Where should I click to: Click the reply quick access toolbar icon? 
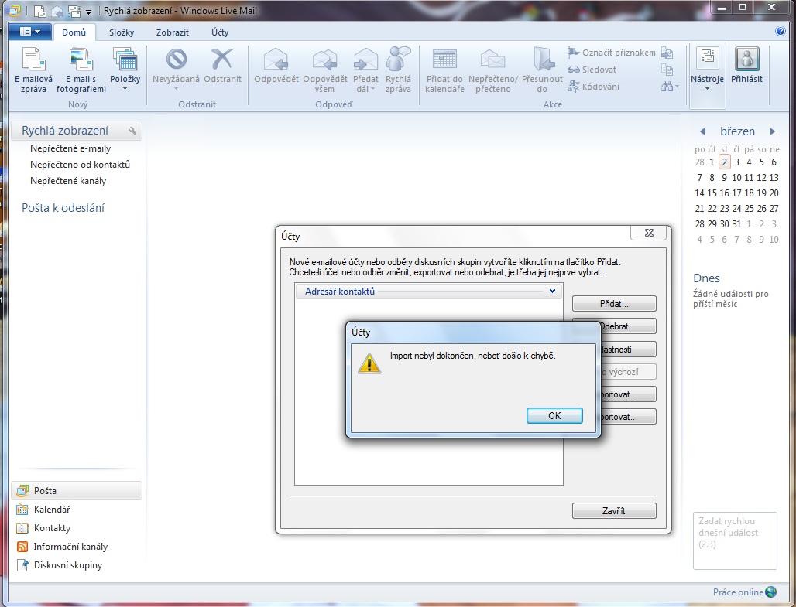[x=57, y=11]
